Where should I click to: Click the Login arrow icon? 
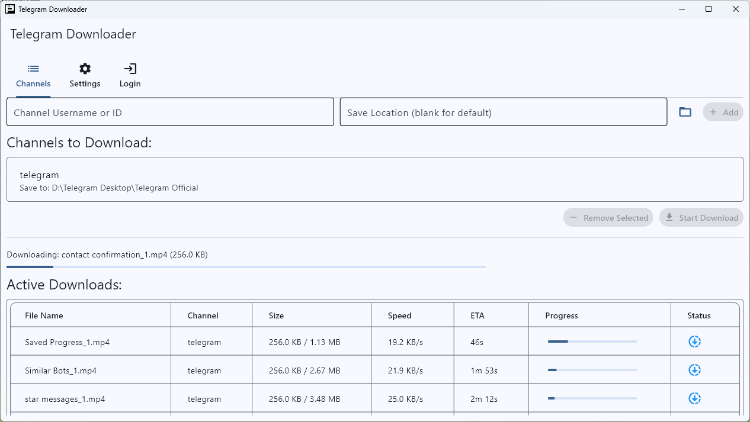(130, 68)
